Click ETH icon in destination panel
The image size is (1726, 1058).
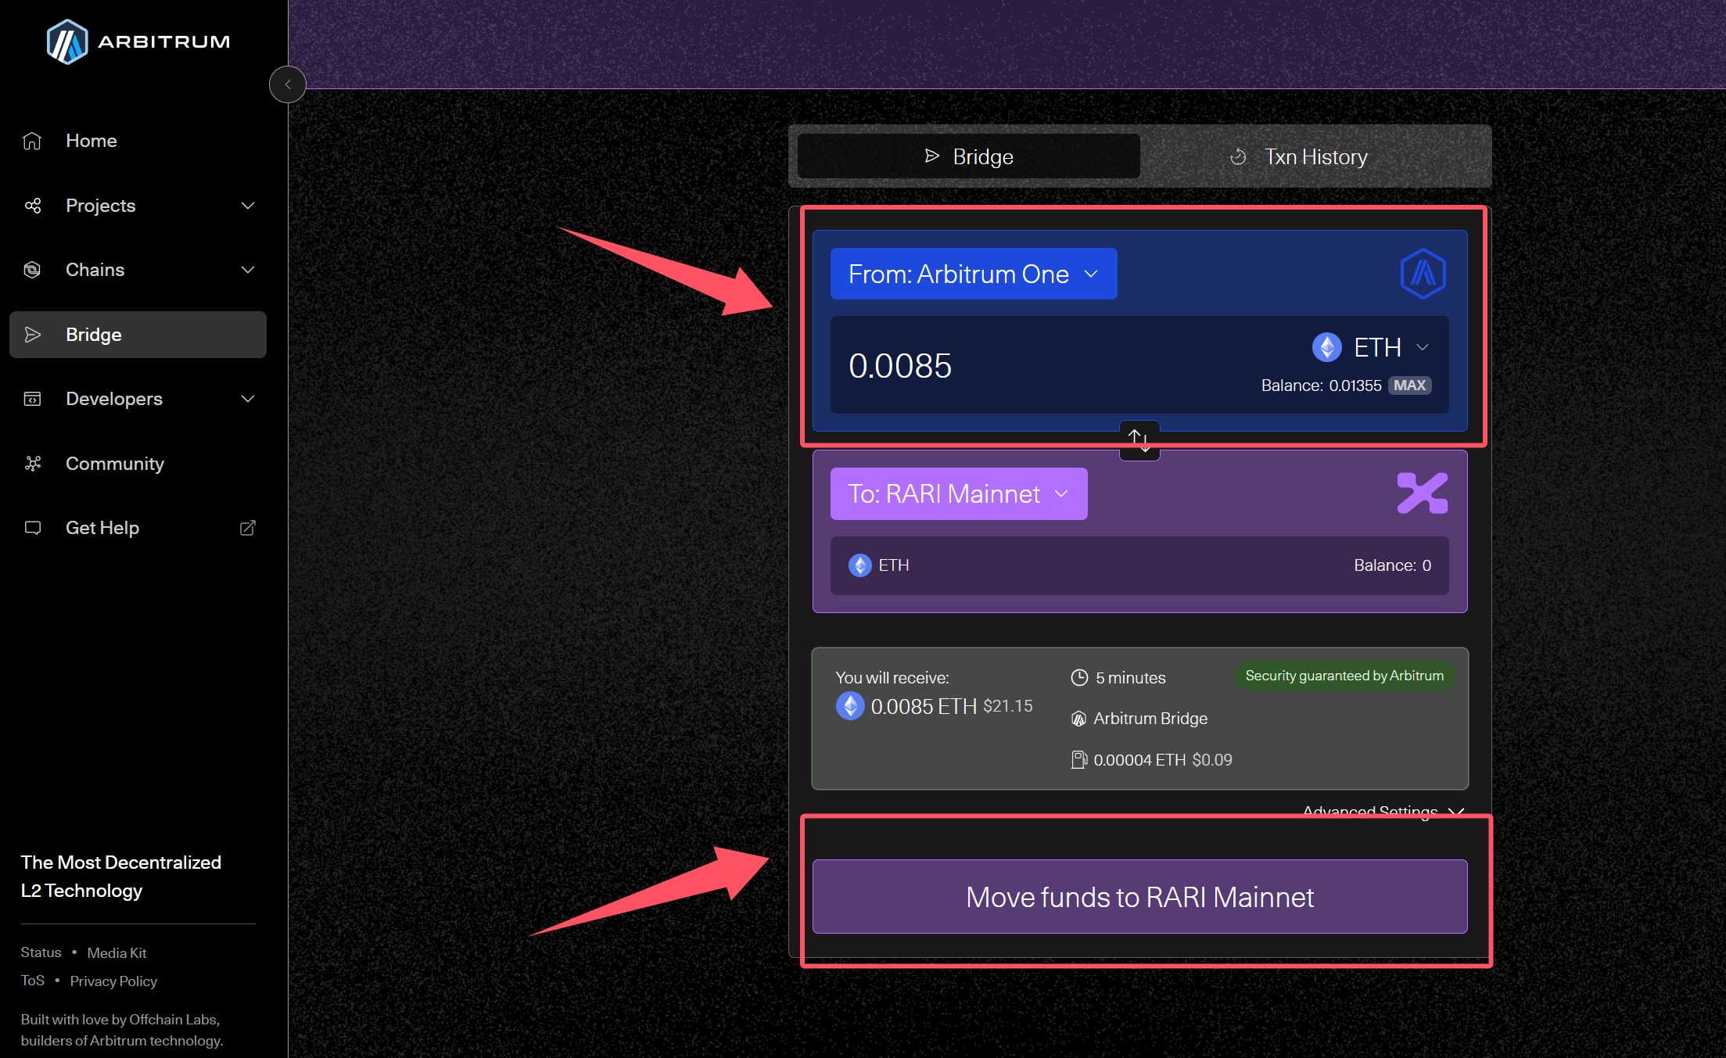click(x=860, y=565)
